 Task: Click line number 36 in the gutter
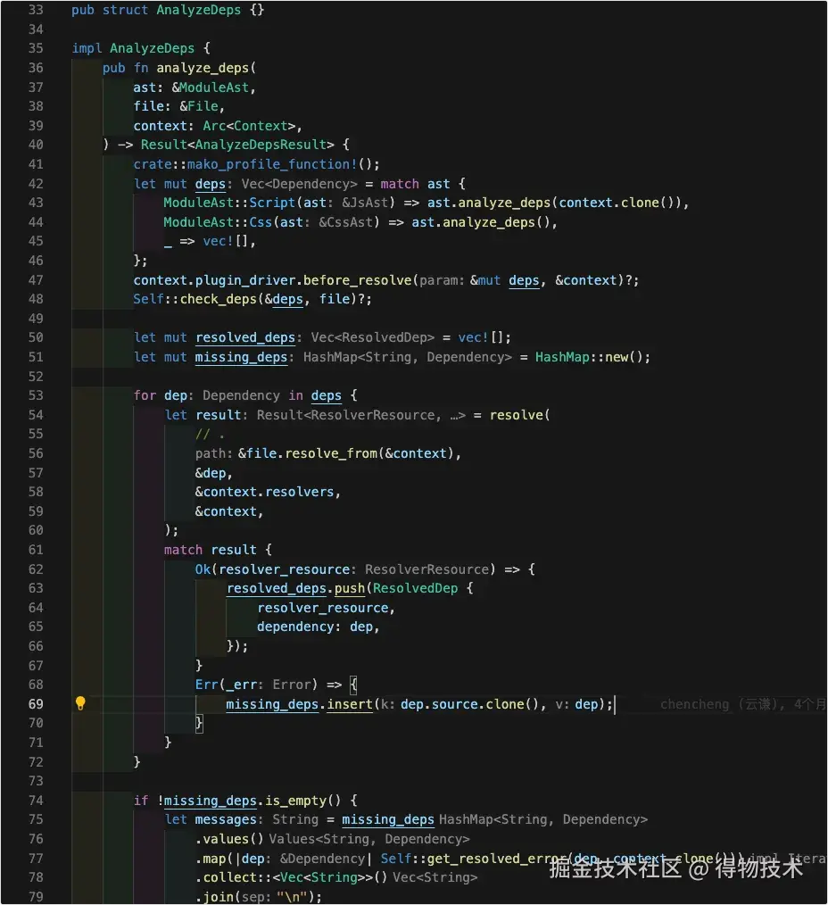click(x=36, y=68)
